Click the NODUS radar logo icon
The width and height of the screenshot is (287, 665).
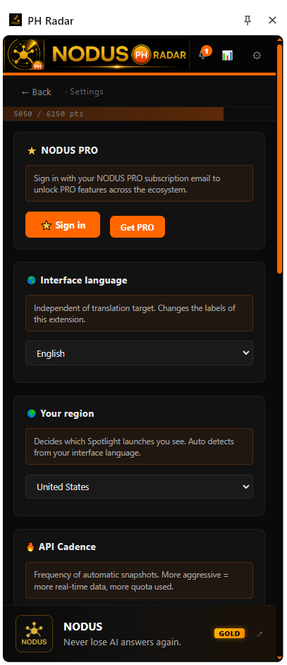pyautogui.click(x=26, y=55)
